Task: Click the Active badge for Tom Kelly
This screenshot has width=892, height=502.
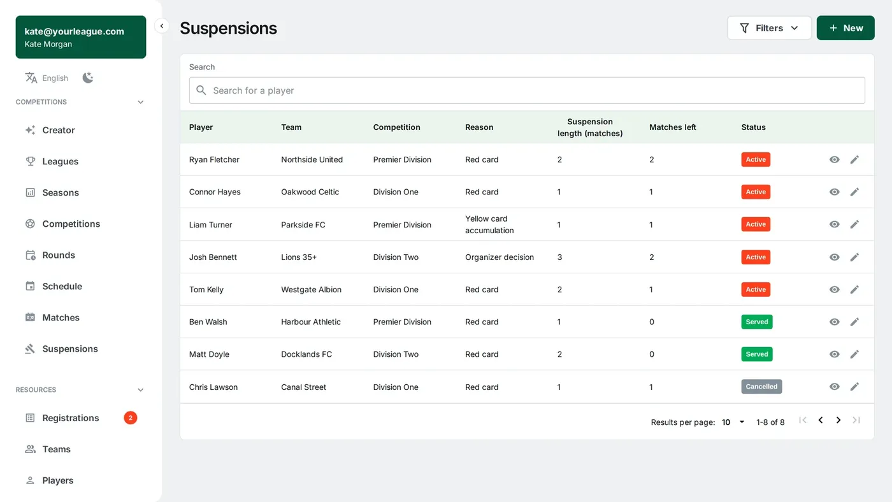Action: point(756,289)
